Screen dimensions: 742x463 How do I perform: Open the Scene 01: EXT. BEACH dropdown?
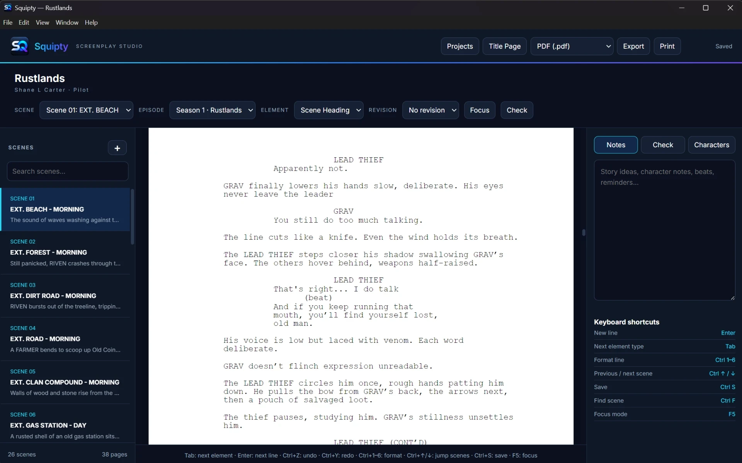86,110
